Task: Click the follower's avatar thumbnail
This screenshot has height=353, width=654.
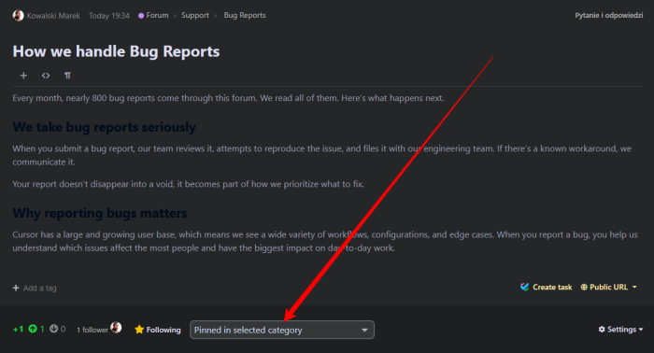Action: point(117,328)
